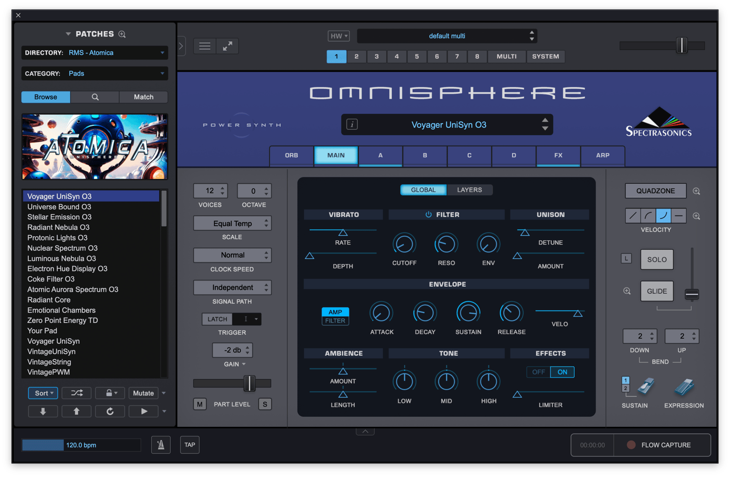Toggle the Filter power icon
Screen dimensions: 730x477
(x=428, y=214)
